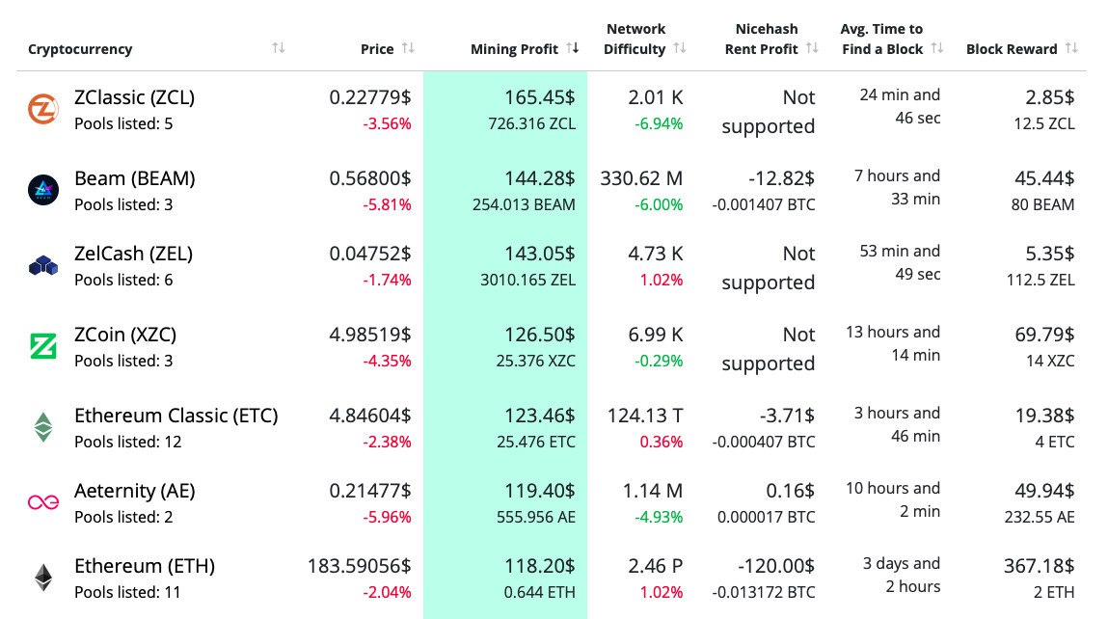Click the Beam coin logo icon
The width and height of the screenshot is (1108, 619).
tap(43, 190)
